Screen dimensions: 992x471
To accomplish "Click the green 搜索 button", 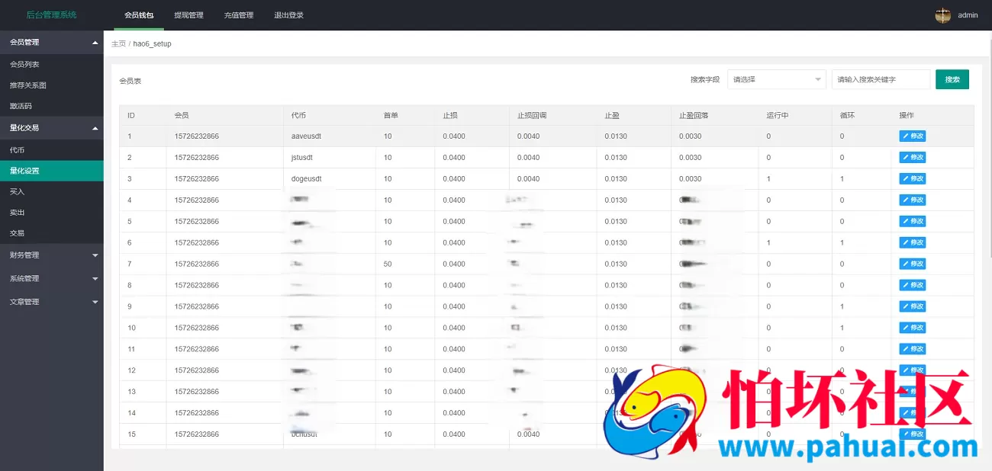I will tap(952, 79).
